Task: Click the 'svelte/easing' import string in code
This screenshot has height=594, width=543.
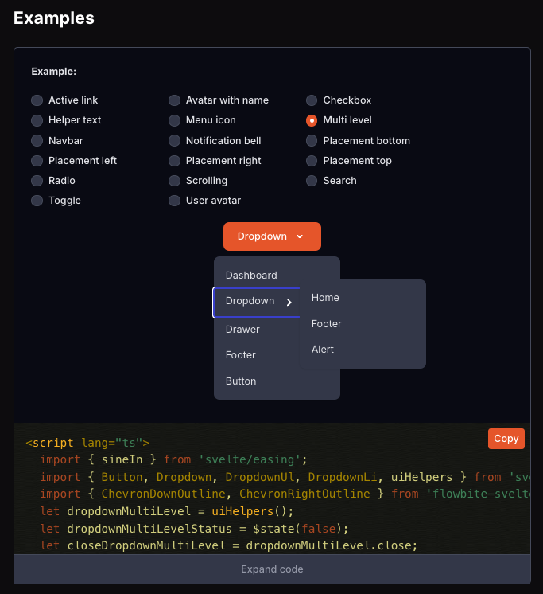Action: [x=250, y=459]
